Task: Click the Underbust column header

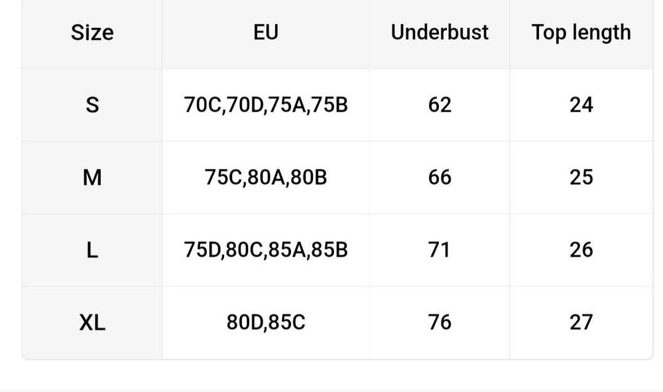Action: (440, 33)
